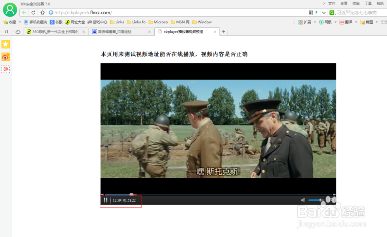Rewind using the small left double-arrow
The height and width of the screenshot is (237, 387).
click(x=103, y=194)
